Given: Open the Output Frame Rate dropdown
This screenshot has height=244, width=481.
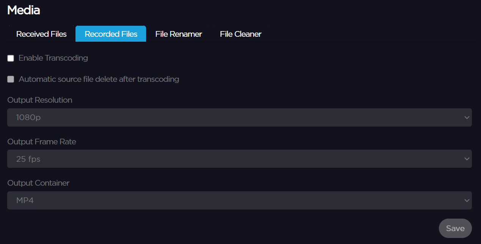Looking at the screenshot, I should tap(239, 159).
